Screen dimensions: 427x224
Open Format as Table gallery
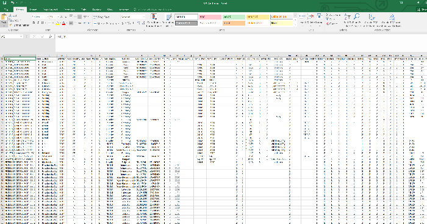(x=168, y=20)
